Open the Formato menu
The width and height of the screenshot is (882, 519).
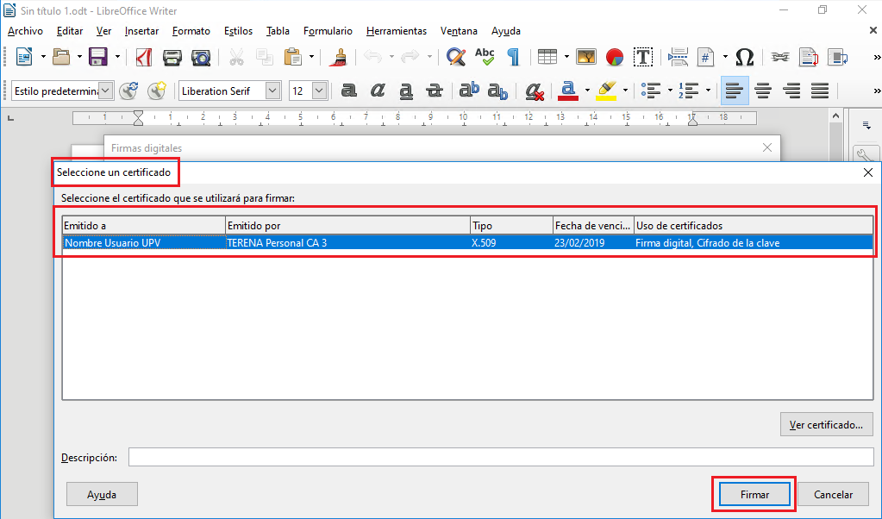click(191, 31)
